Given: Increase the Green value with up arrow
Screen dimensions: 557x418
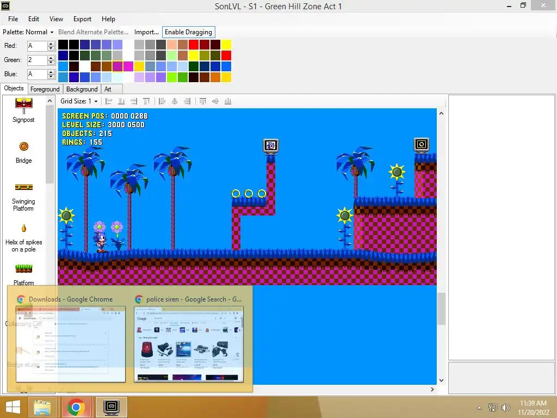Looking at the screenshot, I should click(x=51, y=58).
